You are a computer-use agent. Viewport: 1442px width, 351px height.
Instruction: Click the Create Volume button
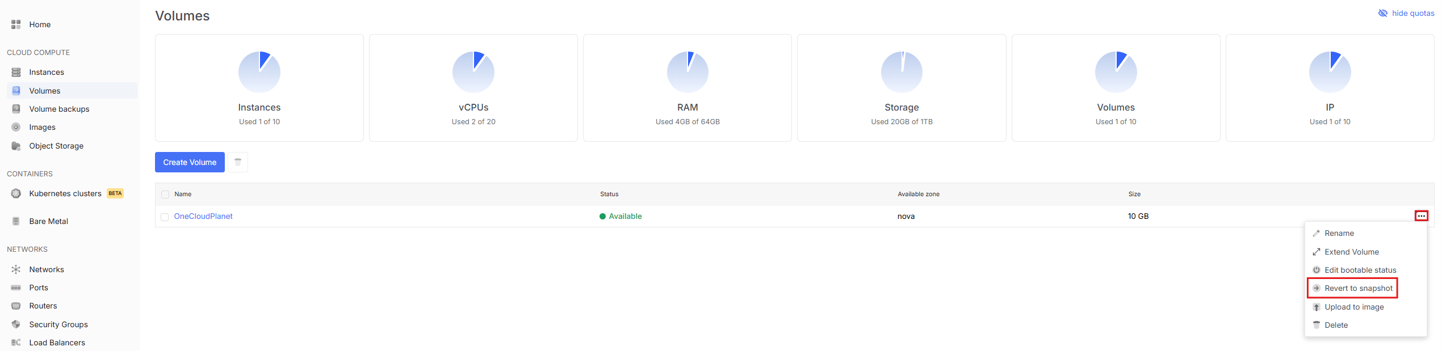190,162
